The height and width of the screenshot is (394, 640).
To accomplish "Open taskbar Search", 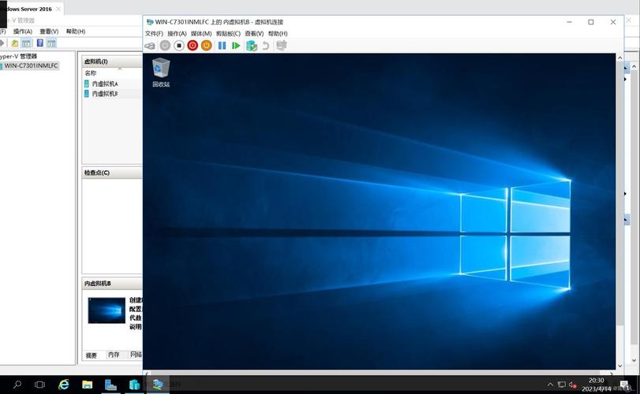I will click(x=17, y=385).
